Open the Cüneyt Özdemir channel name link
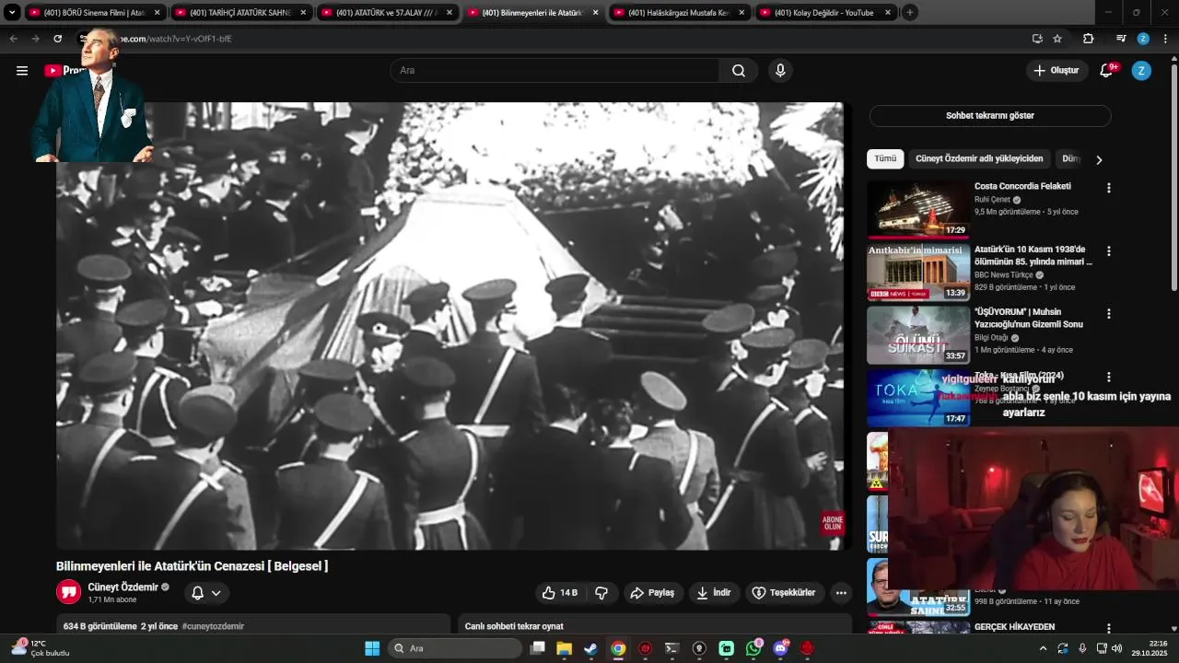Viewport: 1179px width, 663px height. (123, 587)
